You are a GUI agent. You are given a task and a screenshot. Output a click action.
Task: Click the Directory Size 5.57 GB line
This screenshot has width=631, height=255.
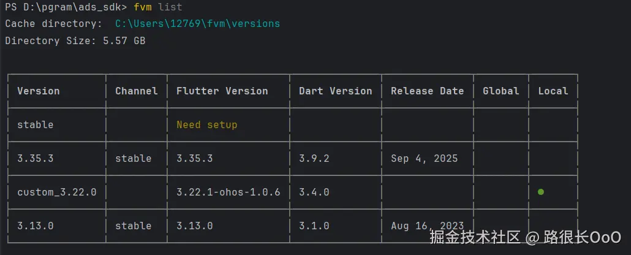click(x=75, y=41)
